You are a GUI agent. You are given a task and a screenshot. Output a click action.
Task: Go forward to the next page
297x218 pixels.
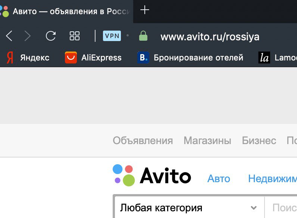(x=28, y=36)
